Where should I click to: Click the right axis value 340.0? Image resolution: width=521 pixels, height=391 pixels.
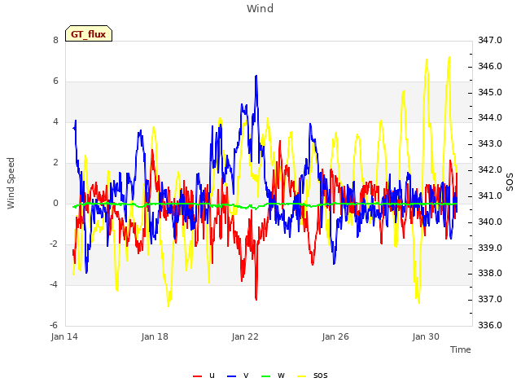tap(490, 222)
